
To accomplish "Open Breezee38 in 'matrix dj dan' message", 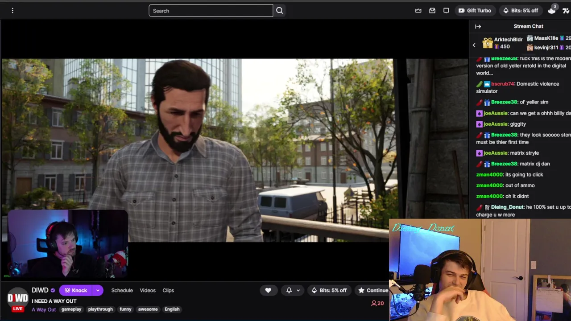I will point(504,164).
